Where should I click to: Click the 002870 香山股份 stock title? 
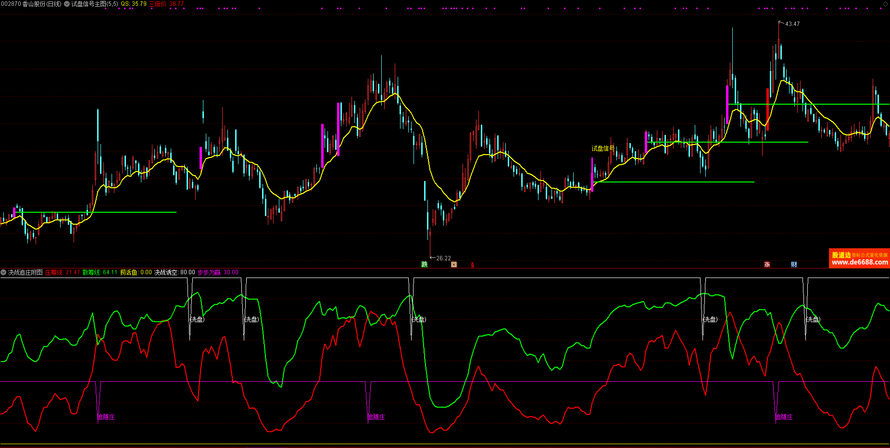pyautogui.click(x=31, y=4)
